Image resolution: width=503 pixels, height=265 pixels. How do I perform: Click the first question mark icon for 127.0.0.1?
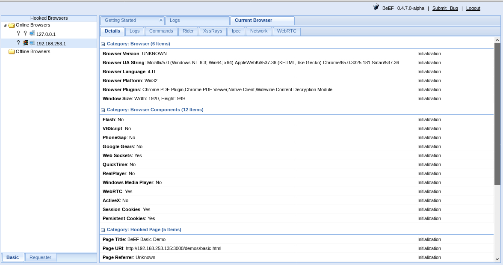coord(18,33)
